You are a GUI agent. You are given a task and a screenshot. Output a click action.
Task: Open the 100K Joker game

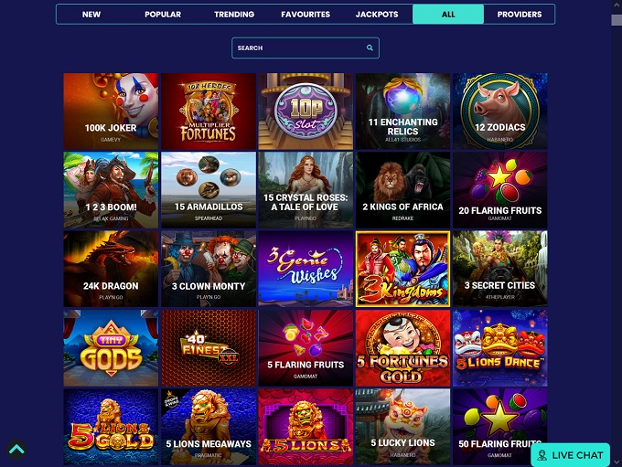pos(111,111)
